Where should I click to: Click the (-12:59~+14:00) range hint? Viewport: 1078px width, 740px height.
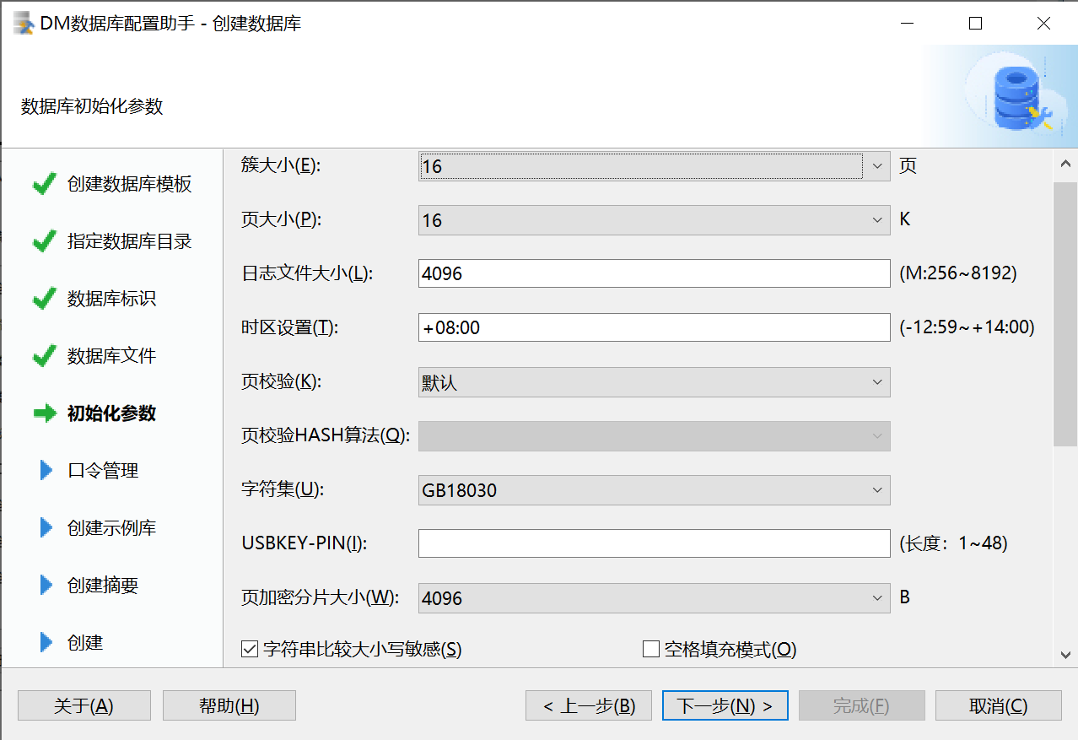click(x=967, y=327)
